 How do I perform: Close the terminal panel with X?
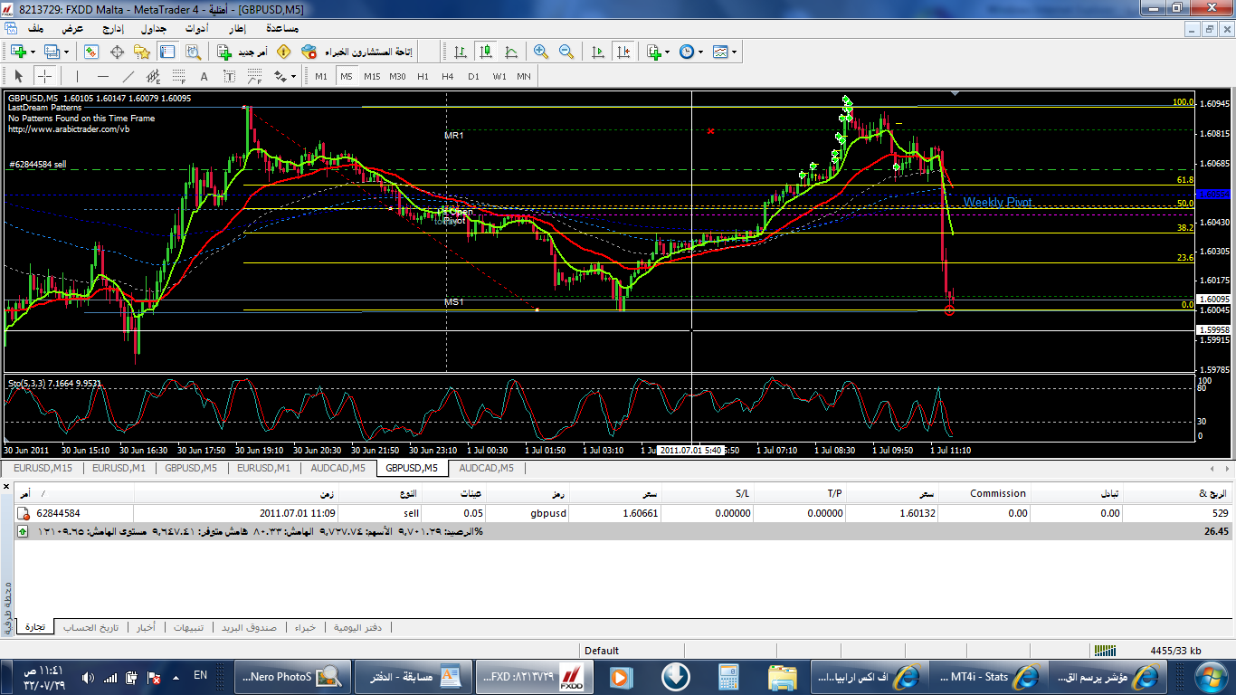(x=7, y=486)
